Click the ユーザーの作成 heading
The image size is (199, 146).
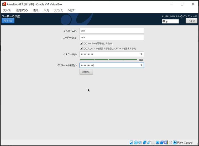11,16
